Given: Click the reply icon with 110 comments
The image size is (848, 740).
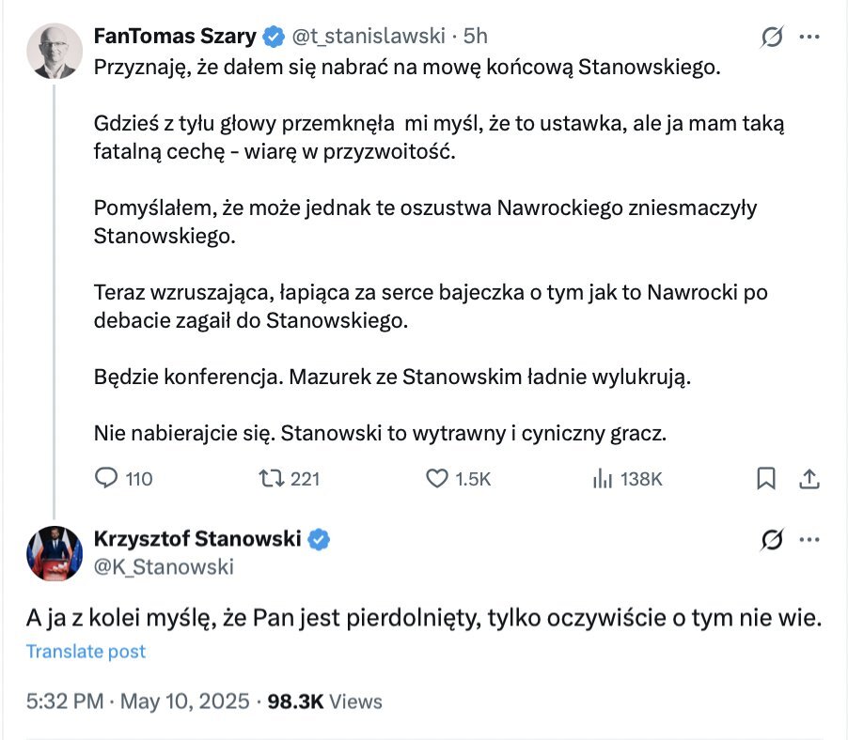Looking at the screenshot, I should point(106,478).
